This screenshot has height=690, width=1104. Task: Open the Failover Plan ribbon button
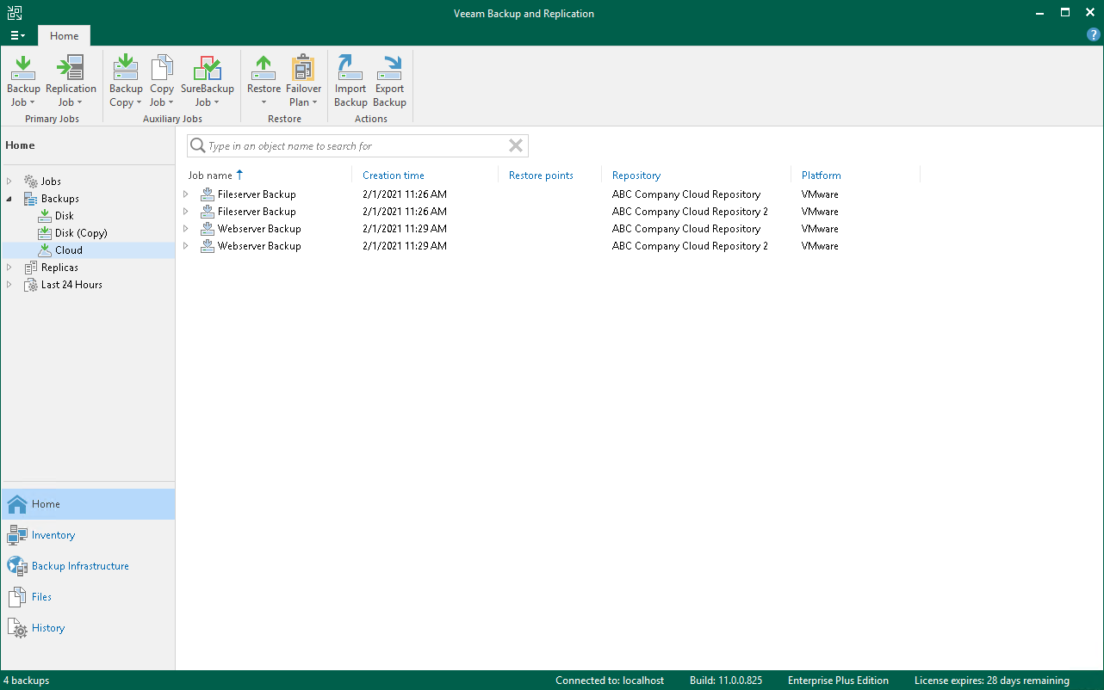click(303, 81)
